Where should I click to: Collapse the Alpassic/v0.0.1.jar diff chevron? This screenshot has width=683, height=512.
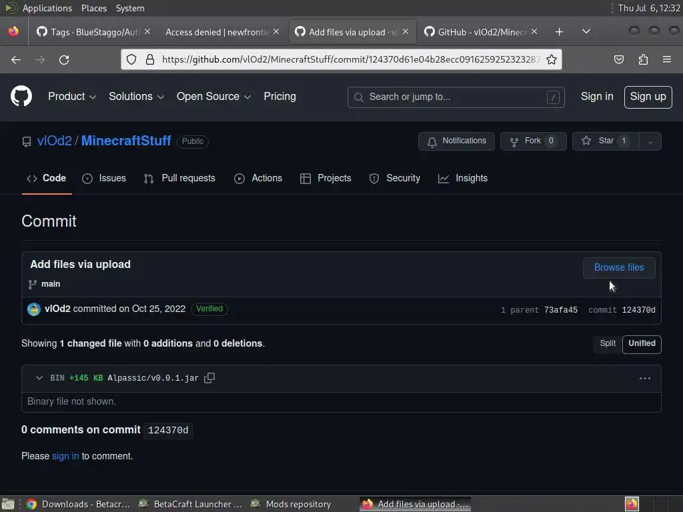coord(39,378)
